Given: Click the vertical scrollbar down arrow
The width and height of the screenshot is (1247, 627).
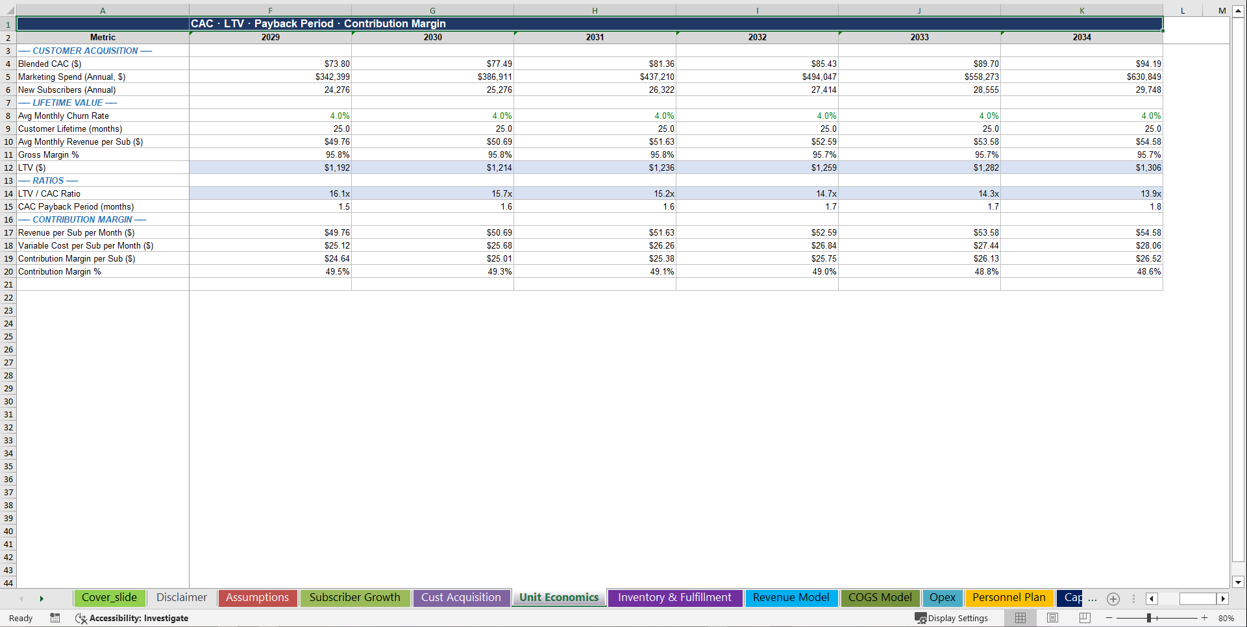Looking at the screenshot, I should [x=1239, y=583].
